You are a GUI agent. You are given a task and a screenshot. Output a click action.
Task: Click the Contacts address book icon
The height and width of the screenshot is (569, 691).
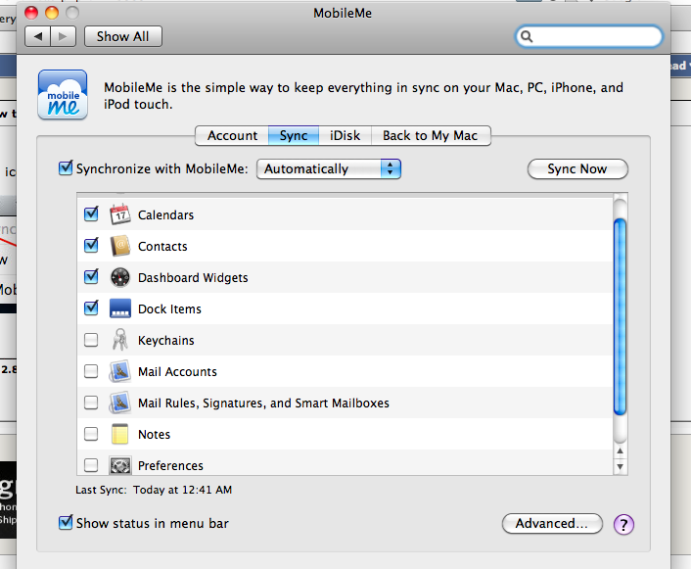click(x=119, y=246)
